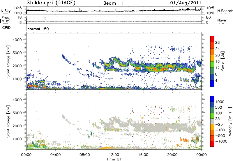Select the 3000 tick on velocity panel
Viewport: 233px width, 161px height.
[x=17, y=113]
